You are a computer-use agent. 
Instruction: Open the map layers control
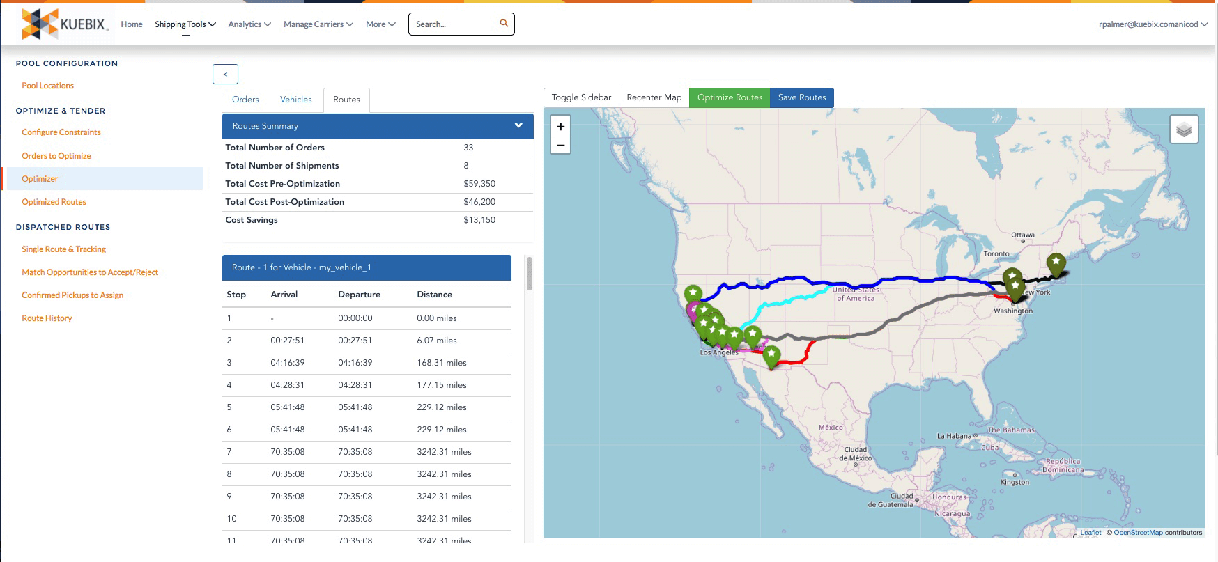click(1183, 130)
